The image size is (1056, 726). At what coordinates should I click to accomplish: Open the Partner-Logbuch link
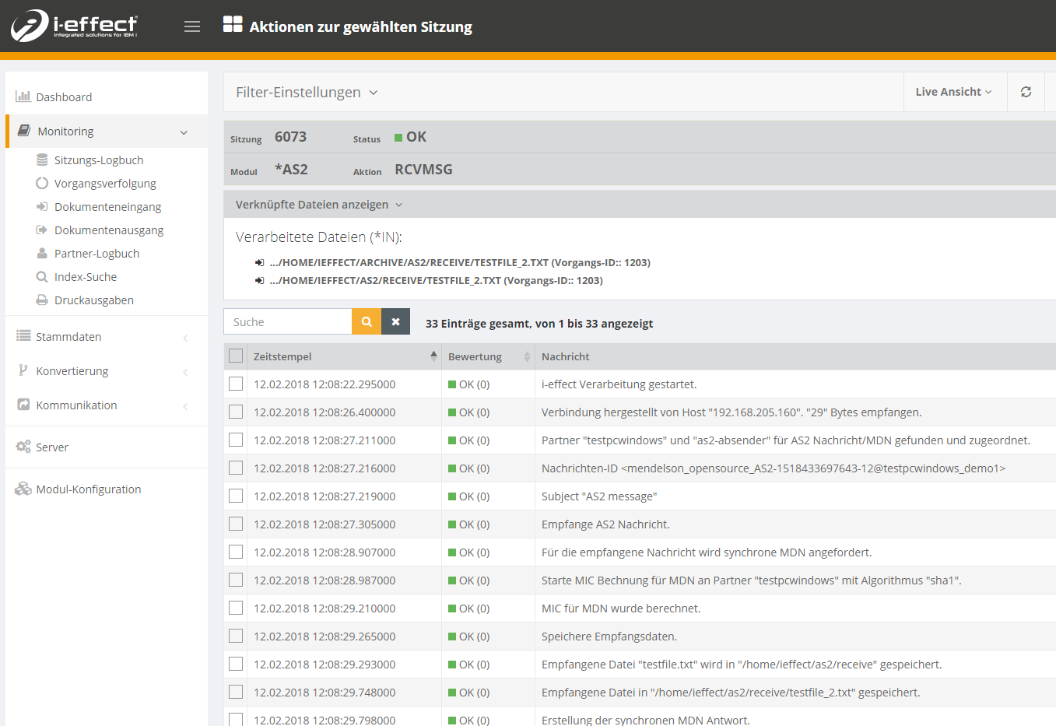(96, 254)
